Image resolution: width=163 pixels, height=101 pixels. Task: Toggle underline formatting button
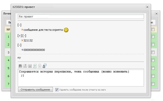tap(30, 66)
